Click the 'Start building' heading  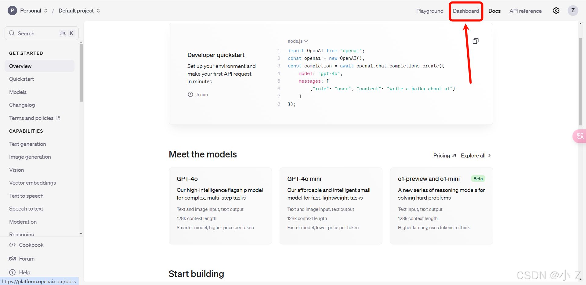pyautogui.click(x=196, y=274)
